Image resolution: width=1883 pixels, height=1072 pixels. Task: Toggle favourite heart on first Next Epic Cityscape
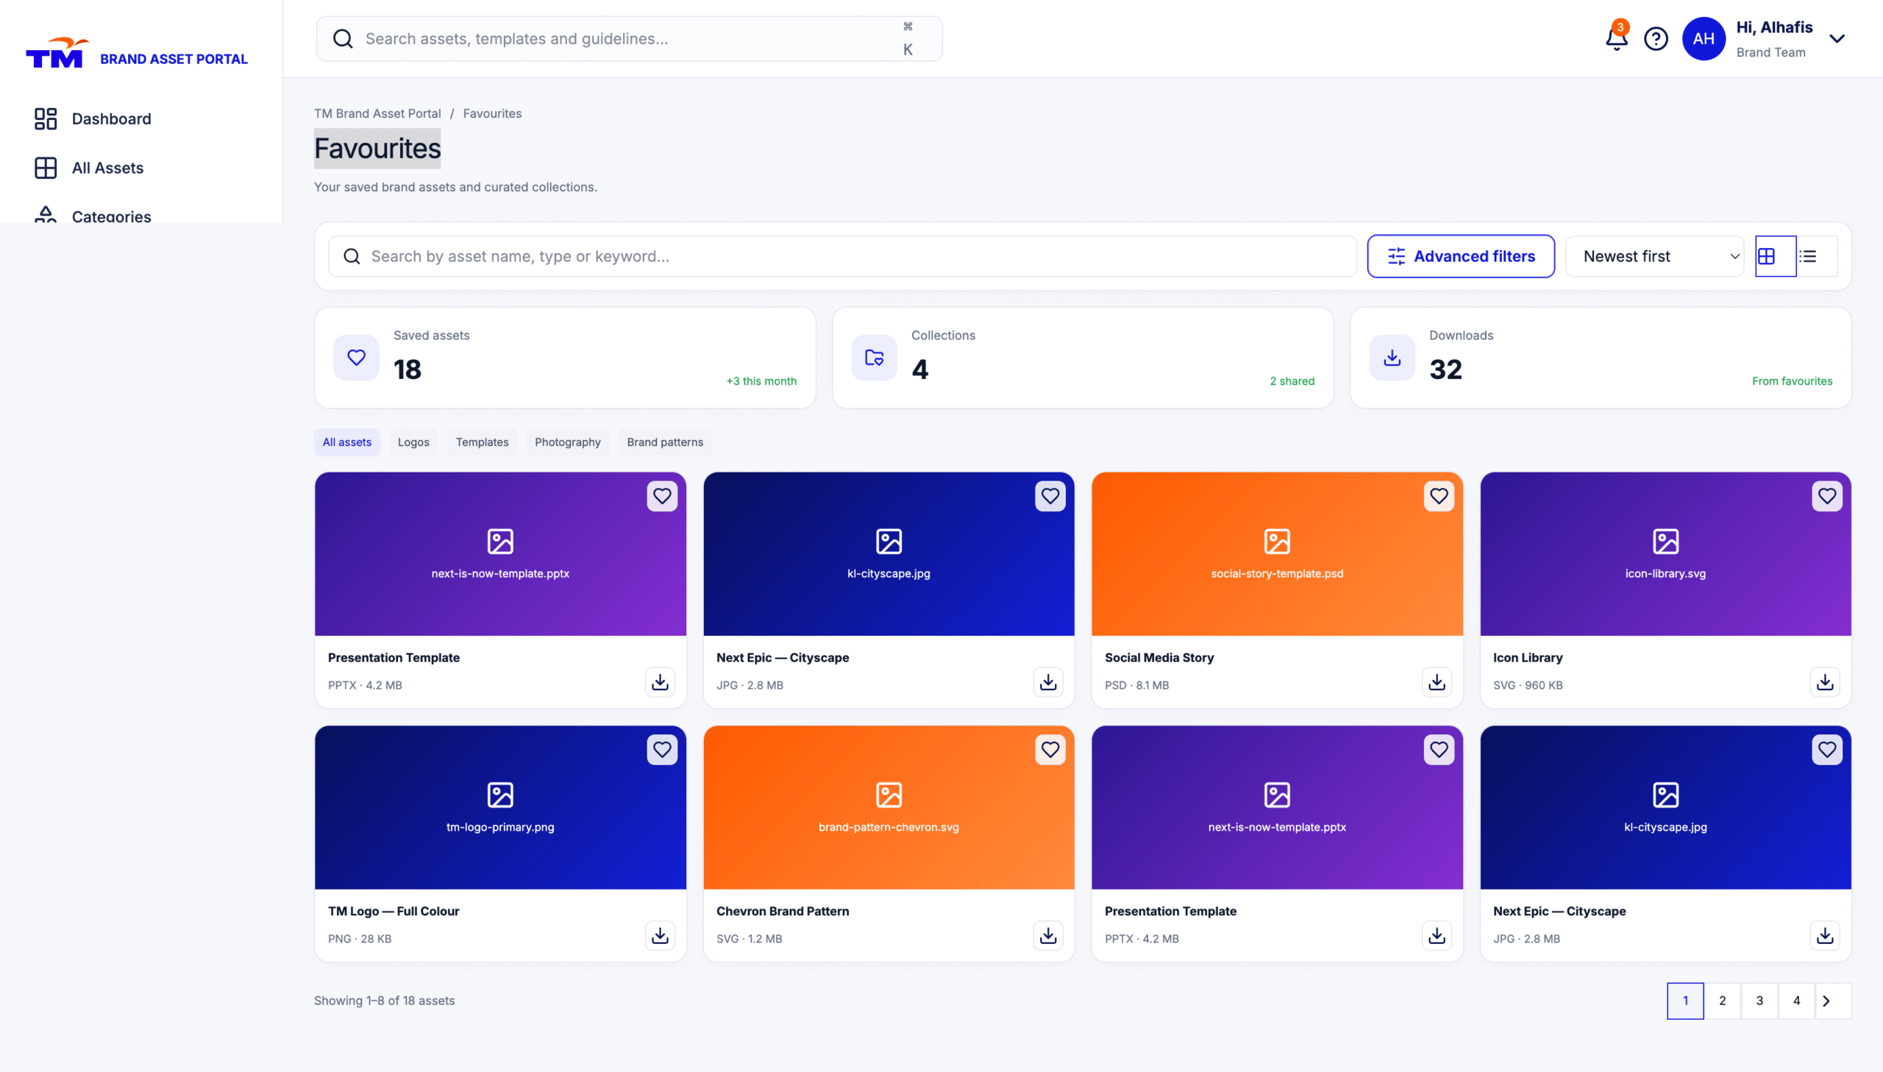(x=1050, y=495)
